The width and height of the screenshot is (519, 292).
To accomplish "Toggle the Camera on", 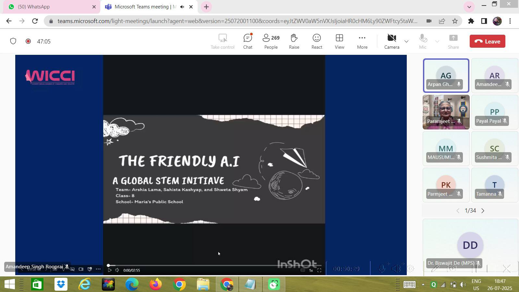I will pos(392,42).
